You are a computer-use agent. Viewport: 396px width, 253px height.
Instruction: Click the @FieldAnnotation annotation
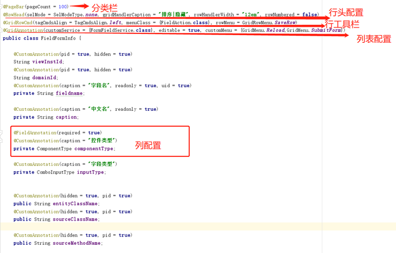click(35, 133)
